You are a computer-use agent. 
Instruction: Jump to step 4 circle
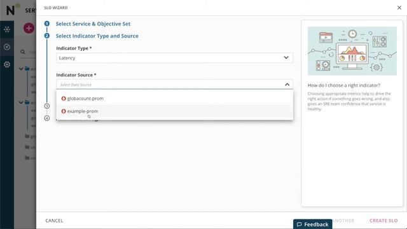pyautogui.click(x=46, y=118)
